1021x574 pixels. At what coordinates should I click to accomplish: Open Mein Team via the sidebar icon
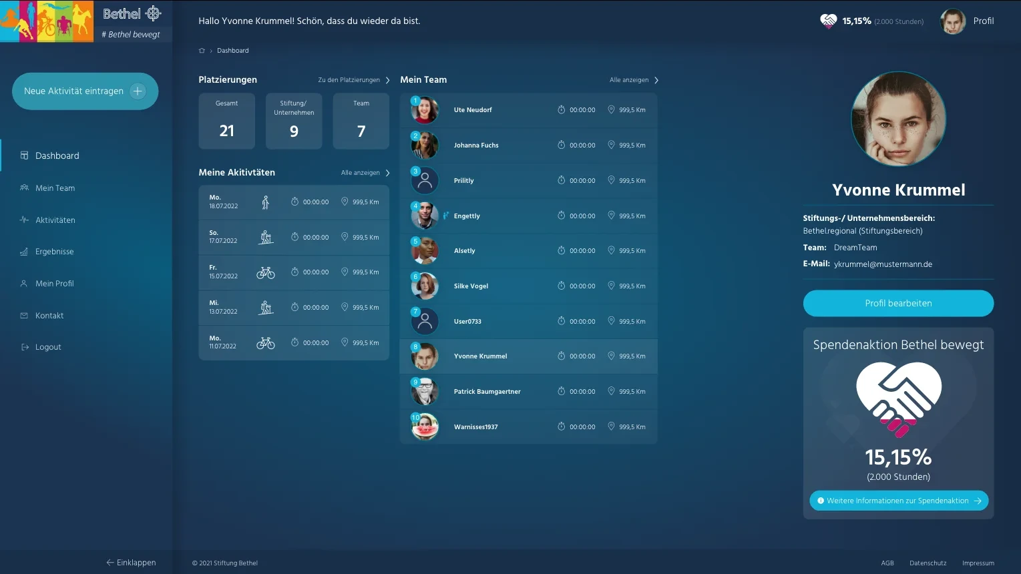pyautogui.click(x=23, y=188)
